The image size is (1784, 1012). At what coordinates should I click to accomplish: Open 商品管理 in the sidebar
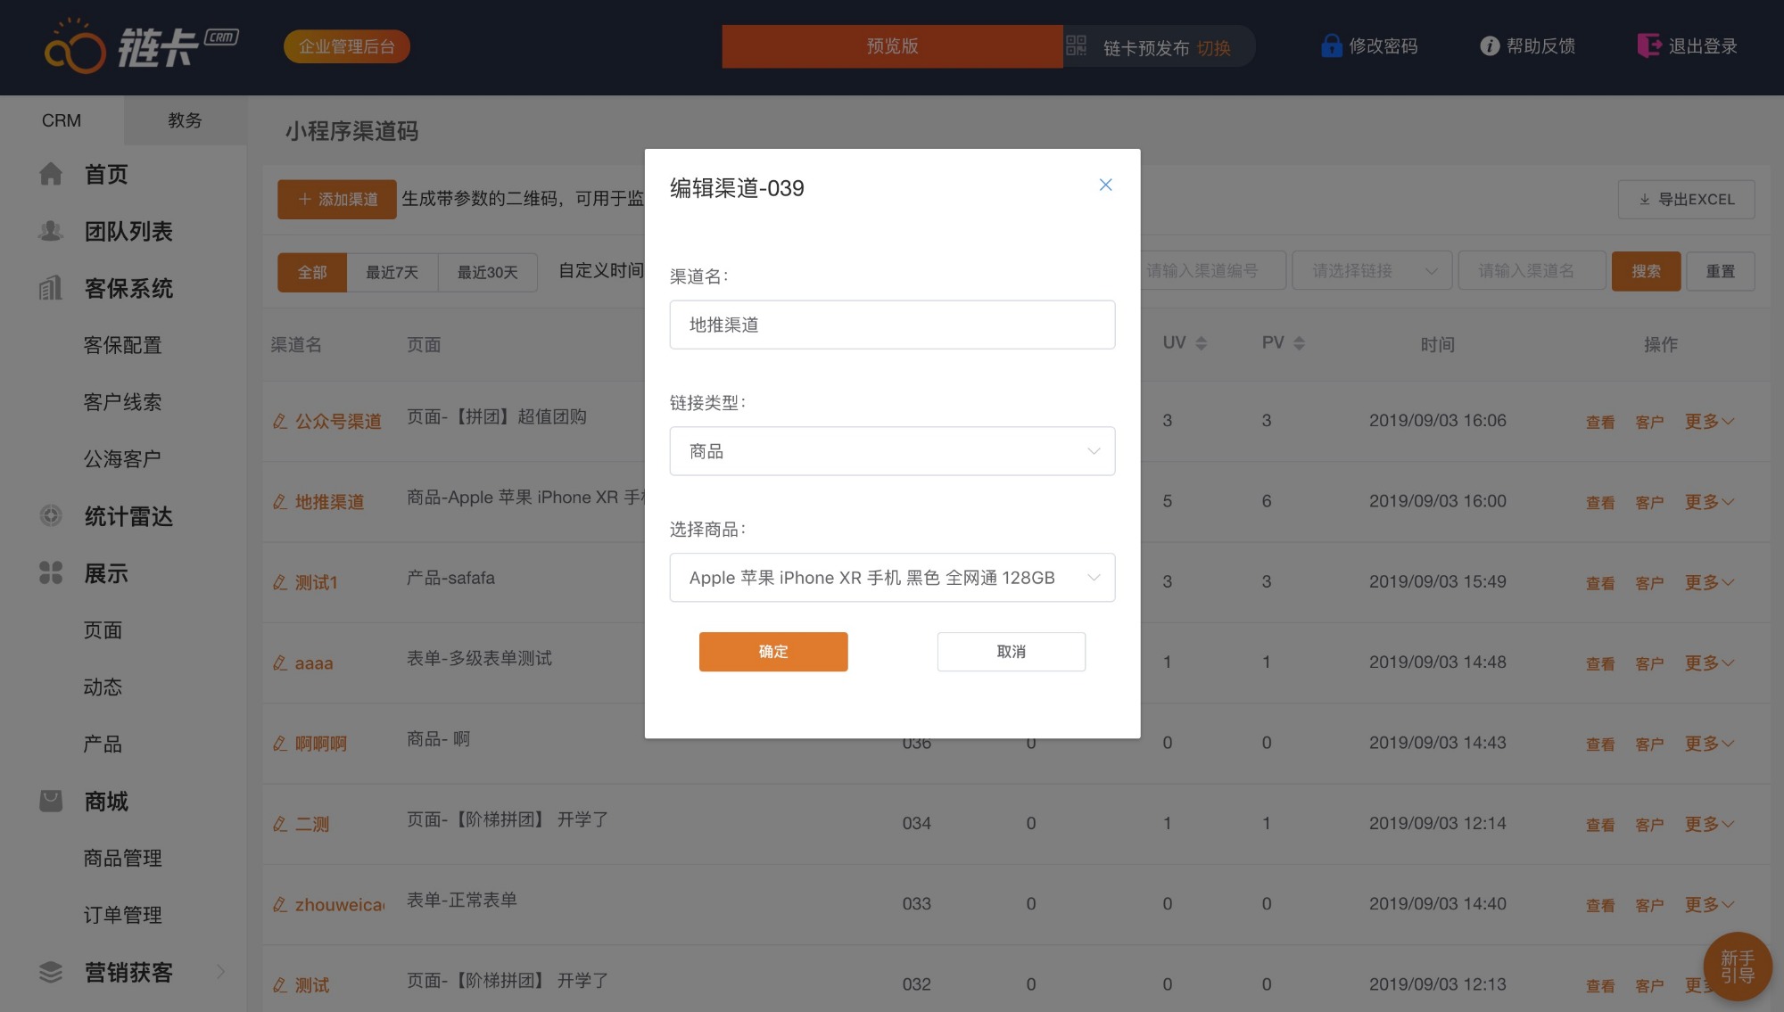[x=122, y=858]
